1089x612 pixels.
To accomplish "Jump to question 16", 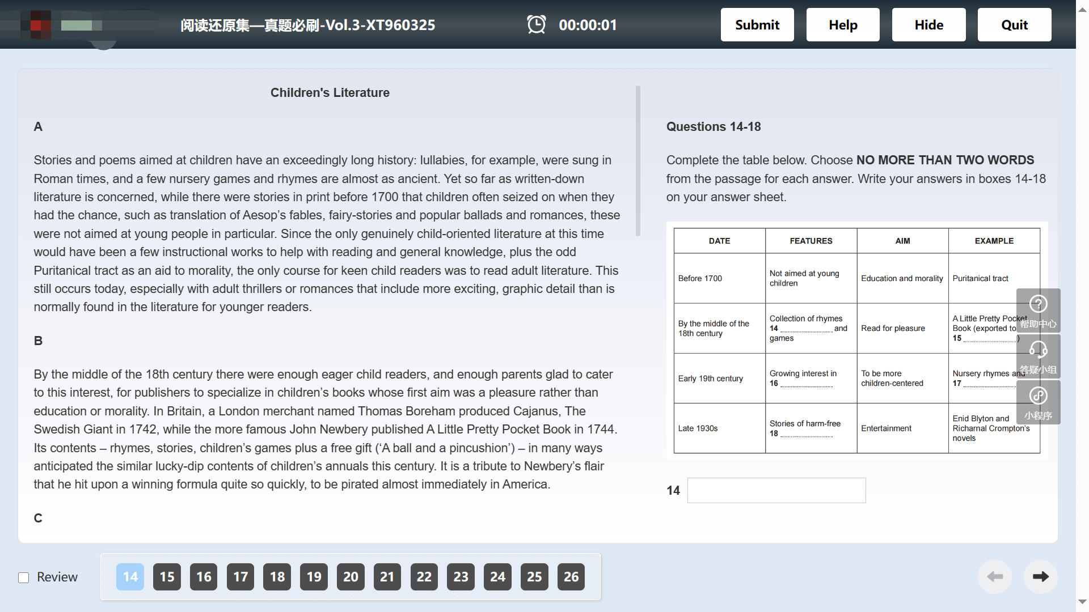I will (x=204, y=577).
